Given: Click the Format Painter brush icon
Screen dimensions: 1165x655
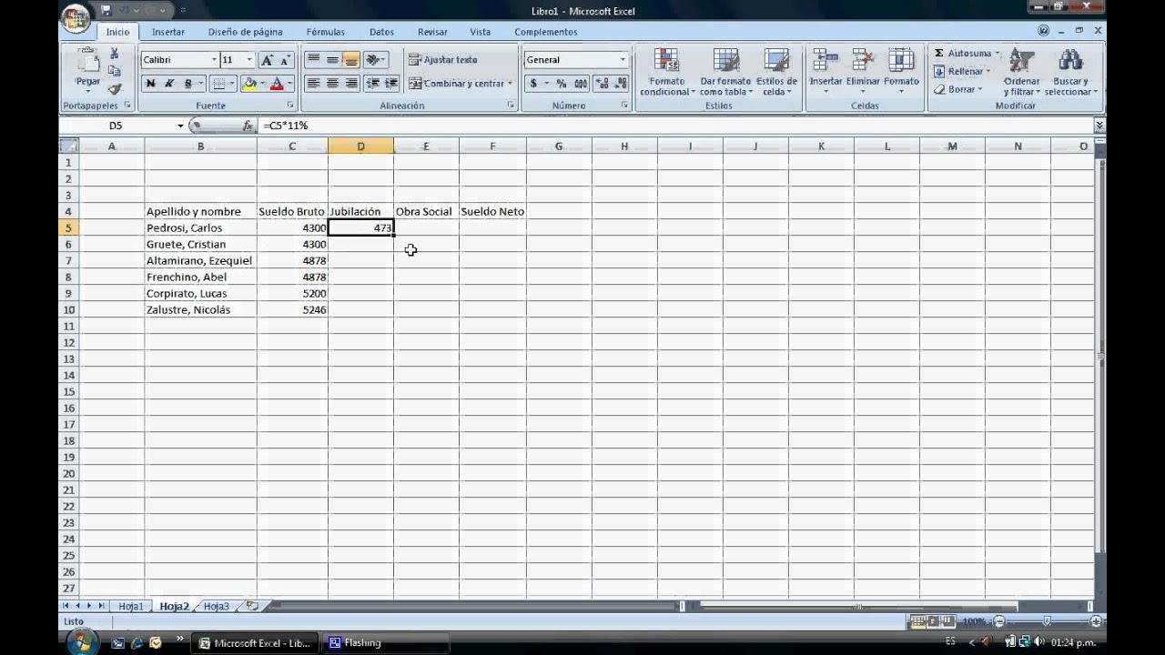Looking at the screenshot, I should tap(114, 89).
